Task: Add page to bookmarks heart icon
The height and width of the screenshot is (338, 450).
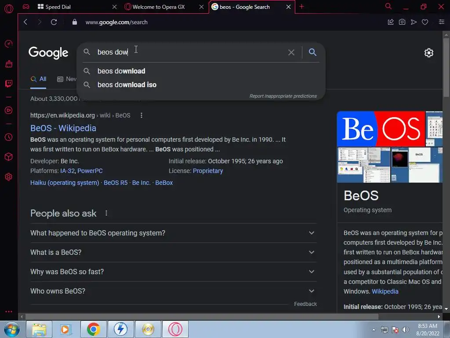Action: (425, 22)
